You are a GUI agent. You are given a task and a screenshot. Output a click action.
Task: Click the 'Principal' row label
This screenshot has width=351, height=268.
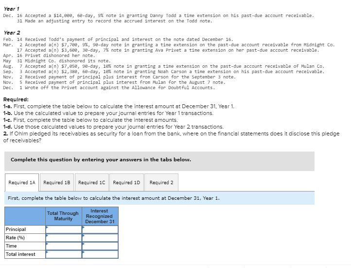pos(25,230)
